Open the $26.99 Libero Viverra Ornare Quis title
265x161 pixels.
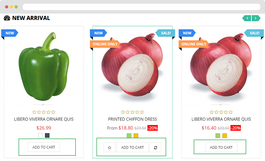tap(44, 119)
